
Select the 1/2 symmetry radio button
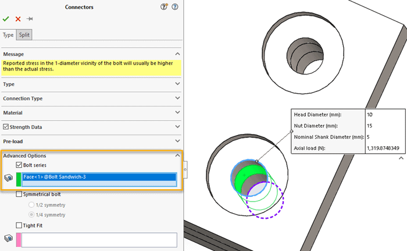(32, 204)
